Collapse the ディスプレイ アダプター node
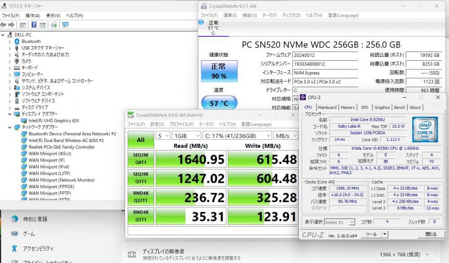The width and height of the screenshot is (449, 263). [10, 114]
